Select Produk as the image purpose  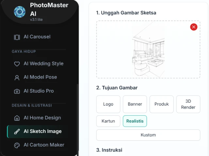click(x=162, y=104)
